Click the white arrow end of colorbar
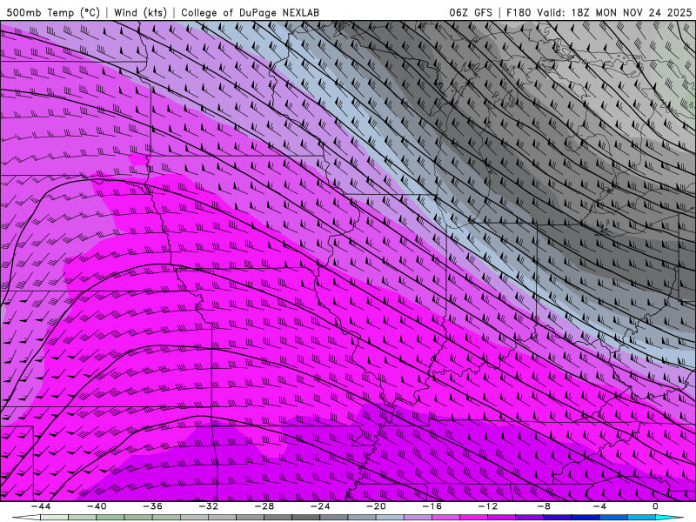 [27, 518]
